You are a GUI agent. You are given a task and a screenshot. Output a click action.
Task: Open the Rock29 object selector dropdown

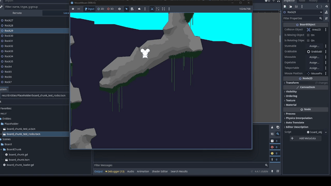tap(303, 12)
